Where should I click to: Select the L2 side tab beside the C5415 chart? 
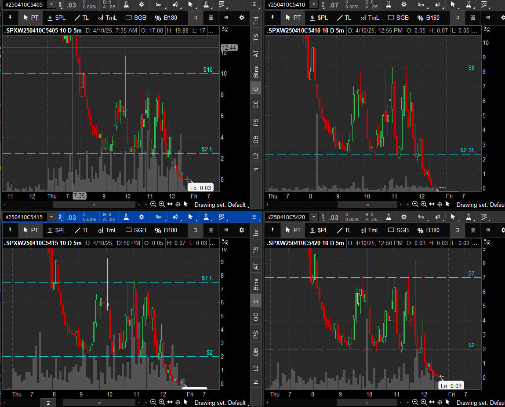point(255,368)
